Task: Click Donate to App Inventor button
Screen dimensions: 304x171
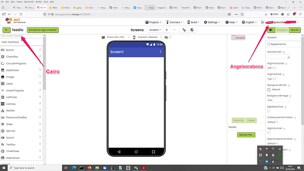Action: pyautogui.click(x=43, y=30)
